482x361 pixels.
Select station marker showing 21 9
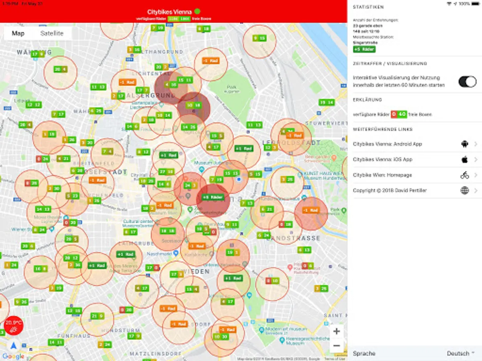coord(97,316)
